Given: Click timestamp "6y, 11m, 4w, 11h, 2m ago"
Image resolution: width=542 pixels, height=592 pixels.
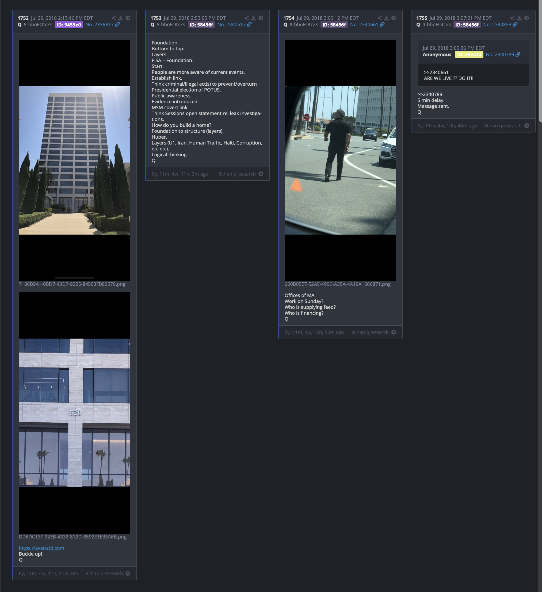Looking at the screenshot, I should point(180,174).
